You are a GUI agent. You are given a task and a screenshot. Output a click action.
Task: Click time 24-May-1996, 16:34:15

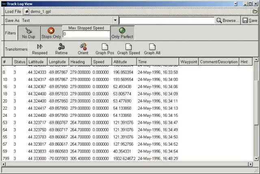click(x=158, y=116)
